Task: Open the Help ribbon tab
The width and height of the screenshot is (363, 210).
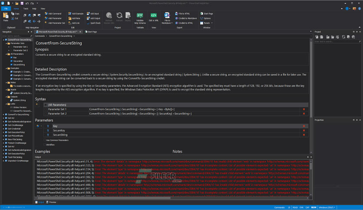Action: (34, 9)
